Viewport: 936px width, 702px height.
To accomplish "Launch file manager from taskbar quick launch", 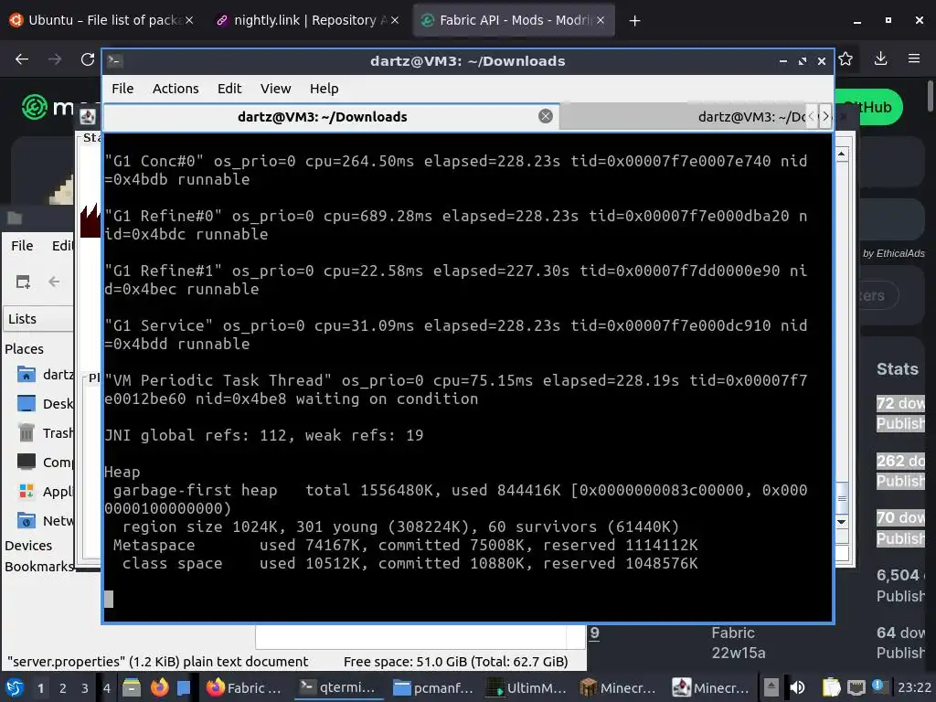I will point(132,687).
